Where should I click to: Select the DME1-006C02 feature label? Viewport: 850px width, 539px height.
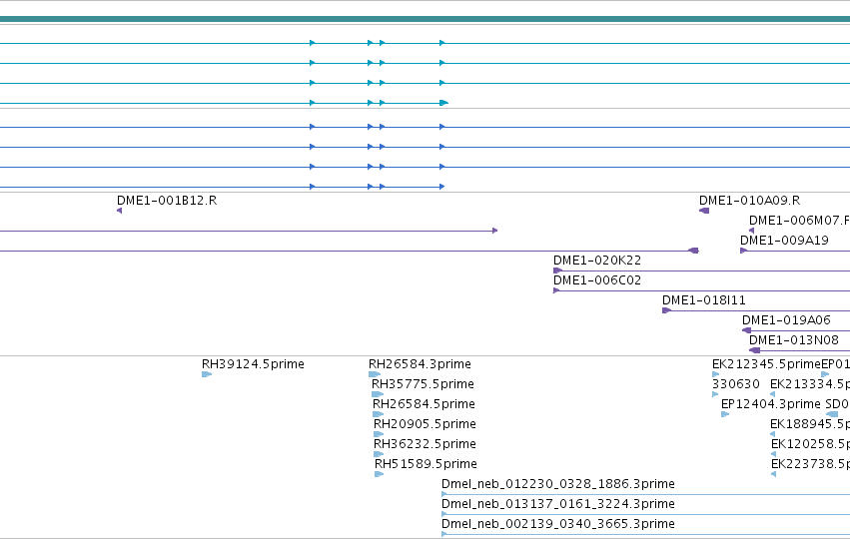[x=597, y=280]
